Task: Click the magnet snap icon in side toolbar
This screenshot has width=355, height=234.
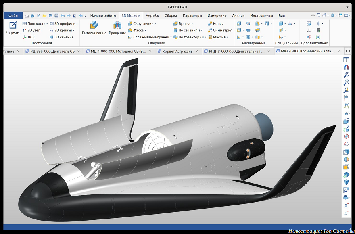Action: 346,67
